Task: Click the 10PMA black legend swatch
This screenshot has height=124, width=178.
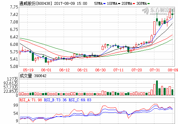Action: (x=119, y=4)
